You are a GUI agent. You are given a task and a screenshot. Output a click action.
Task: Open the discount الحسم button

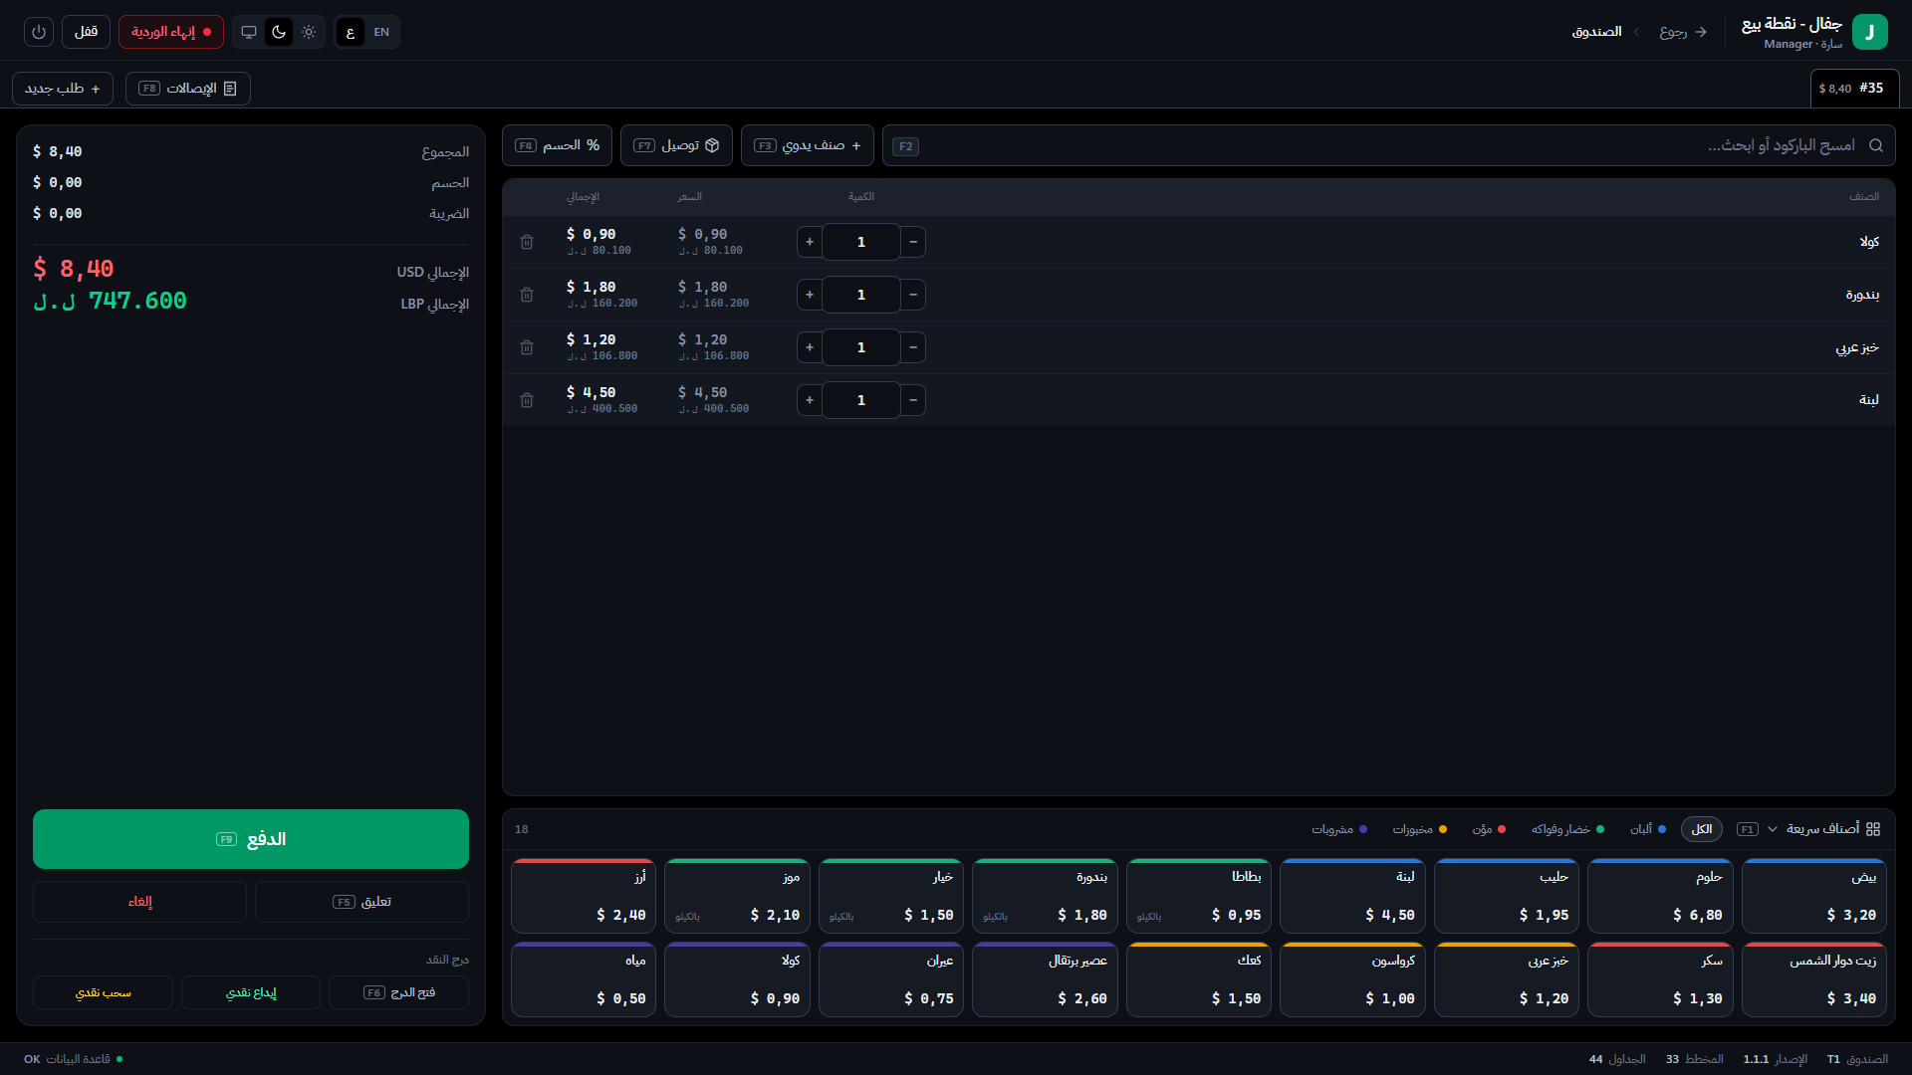pyautogui.click(x=557, y=145)
